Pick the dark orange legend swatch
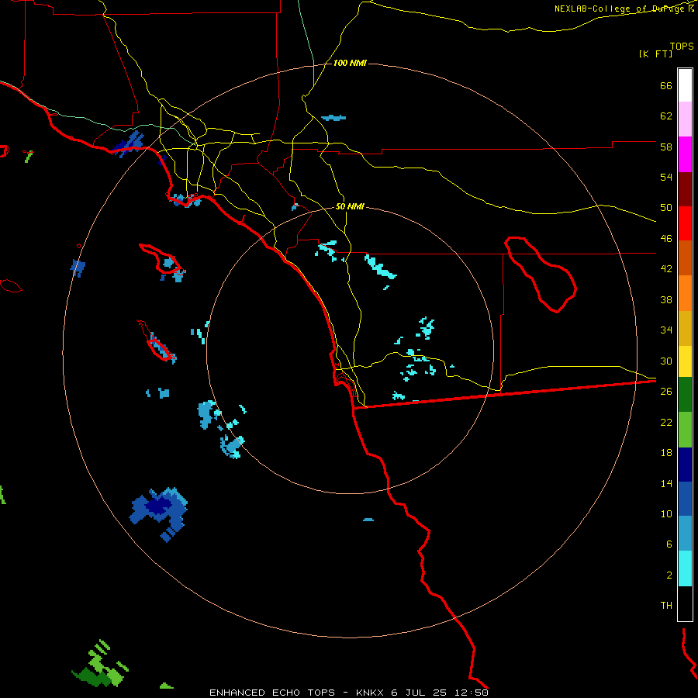The width and height of the screenshot is (698, 698). 685,257
